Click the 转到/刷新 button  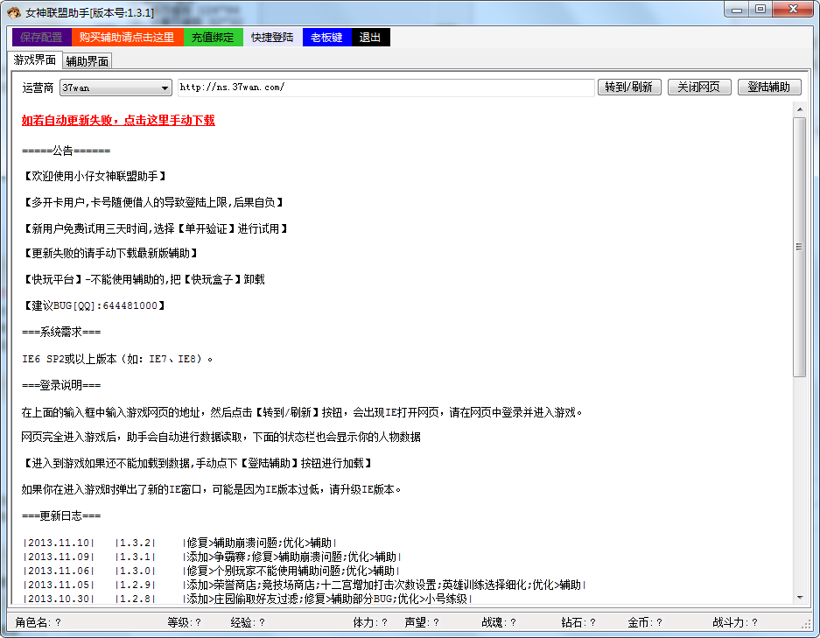(x=629, y=87)
